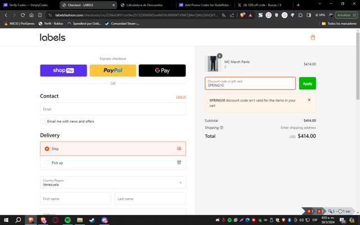
Task: Open Steam from the taskbar
Action: point(92,220)
